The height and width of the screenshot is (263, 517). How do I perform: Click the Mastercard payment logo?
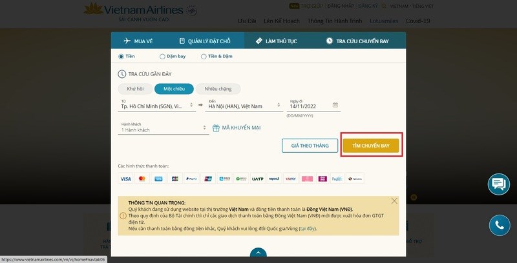coord(142,179)
